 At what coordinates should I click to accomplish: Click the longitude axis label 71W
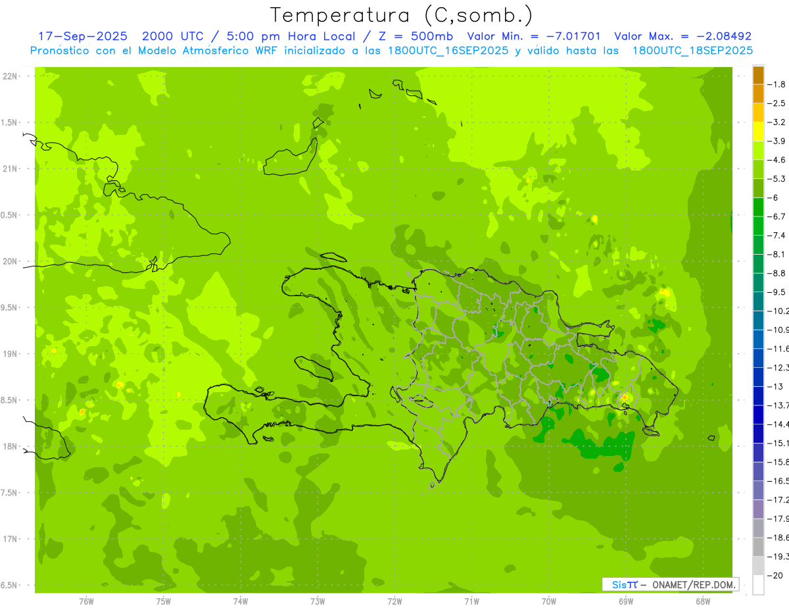[471, 601]
